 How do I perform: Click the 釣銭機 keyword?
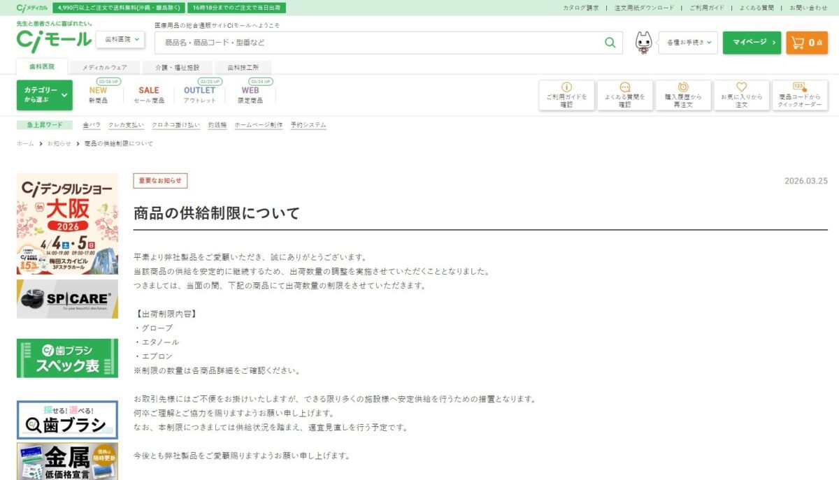(217, 125)
